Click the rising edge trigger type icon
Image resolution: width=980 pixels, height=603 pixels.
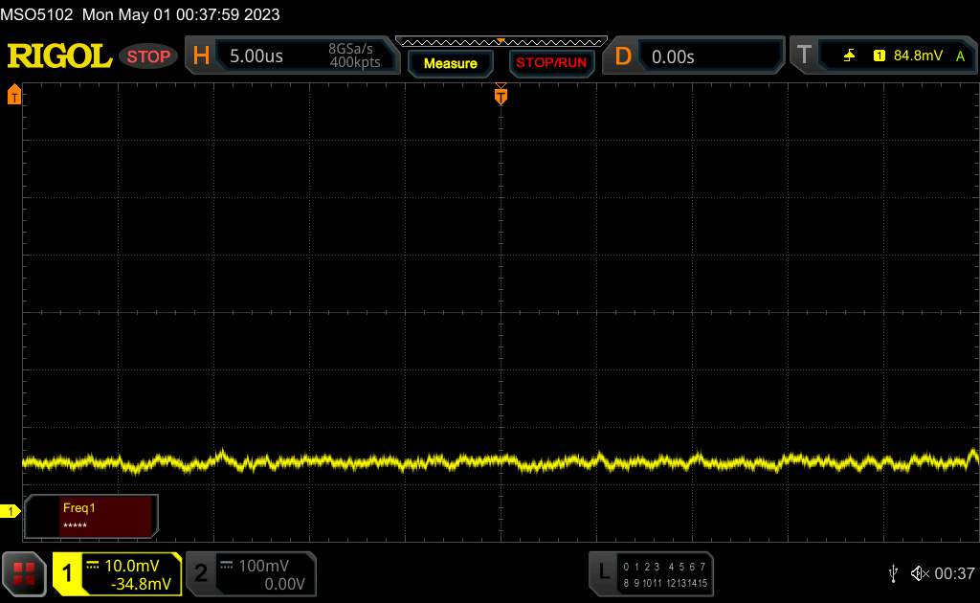(850, 56)
